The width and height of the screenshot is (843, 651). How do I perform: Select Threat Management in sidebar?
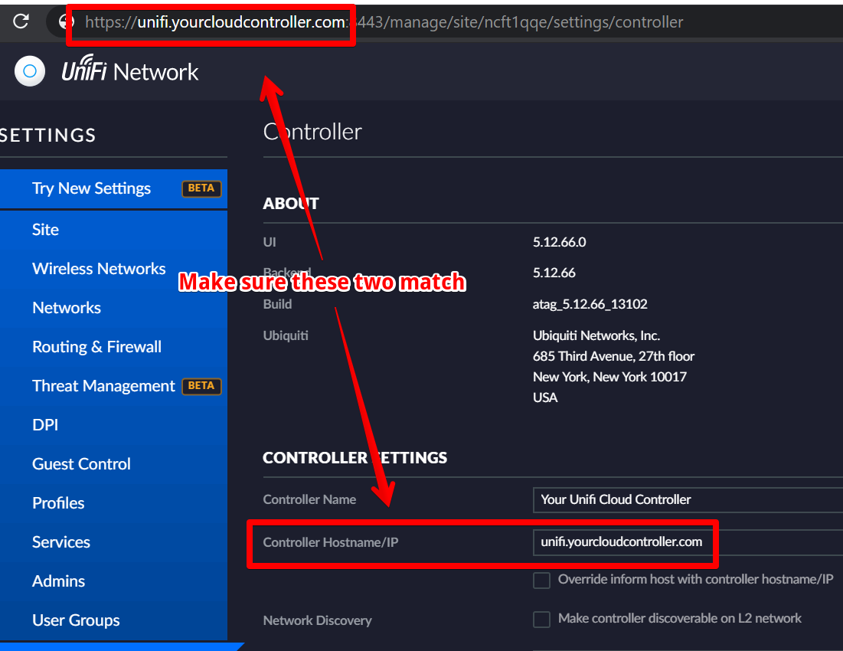103,386
